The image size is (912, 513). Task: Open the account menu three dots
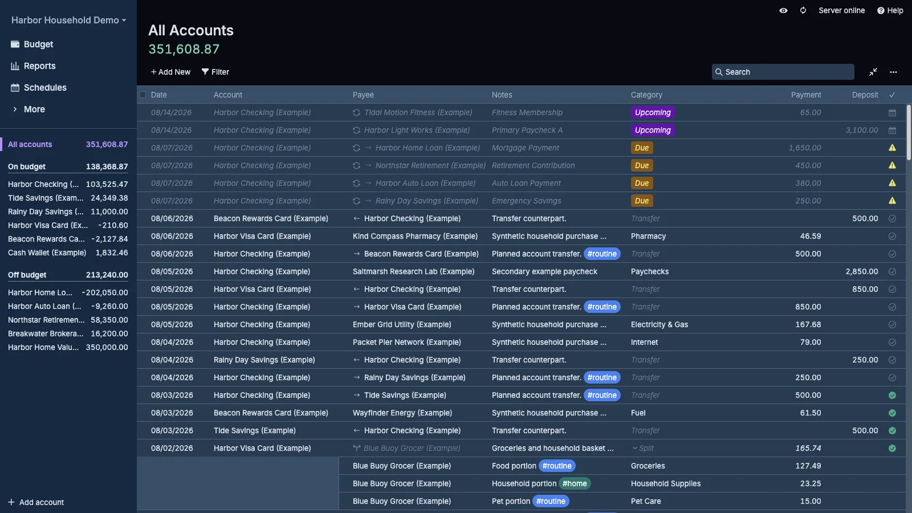(x=893, y=72)
